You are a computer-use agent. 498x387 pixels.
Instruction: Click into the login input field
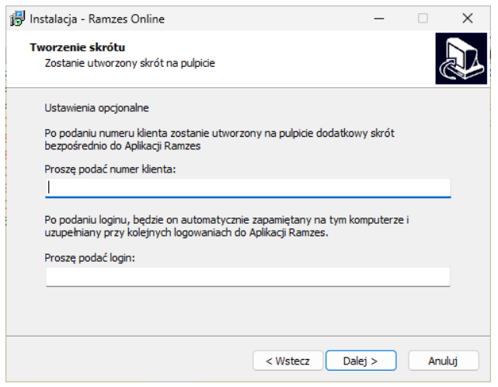pos(248,277)
